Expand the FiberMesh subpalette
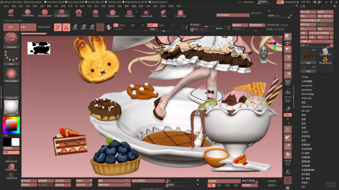 pyautogui.click(x=307, y=107)
